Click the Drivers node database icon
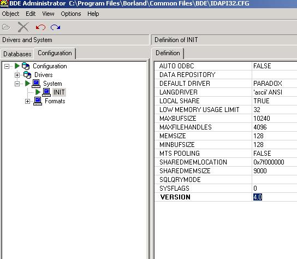Viewport: 297px width, 259px height. [x=27, y=75]
